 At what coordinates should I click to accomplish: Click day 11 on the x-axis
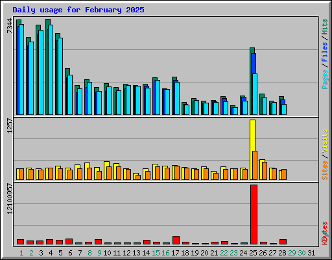coord(117,253)
